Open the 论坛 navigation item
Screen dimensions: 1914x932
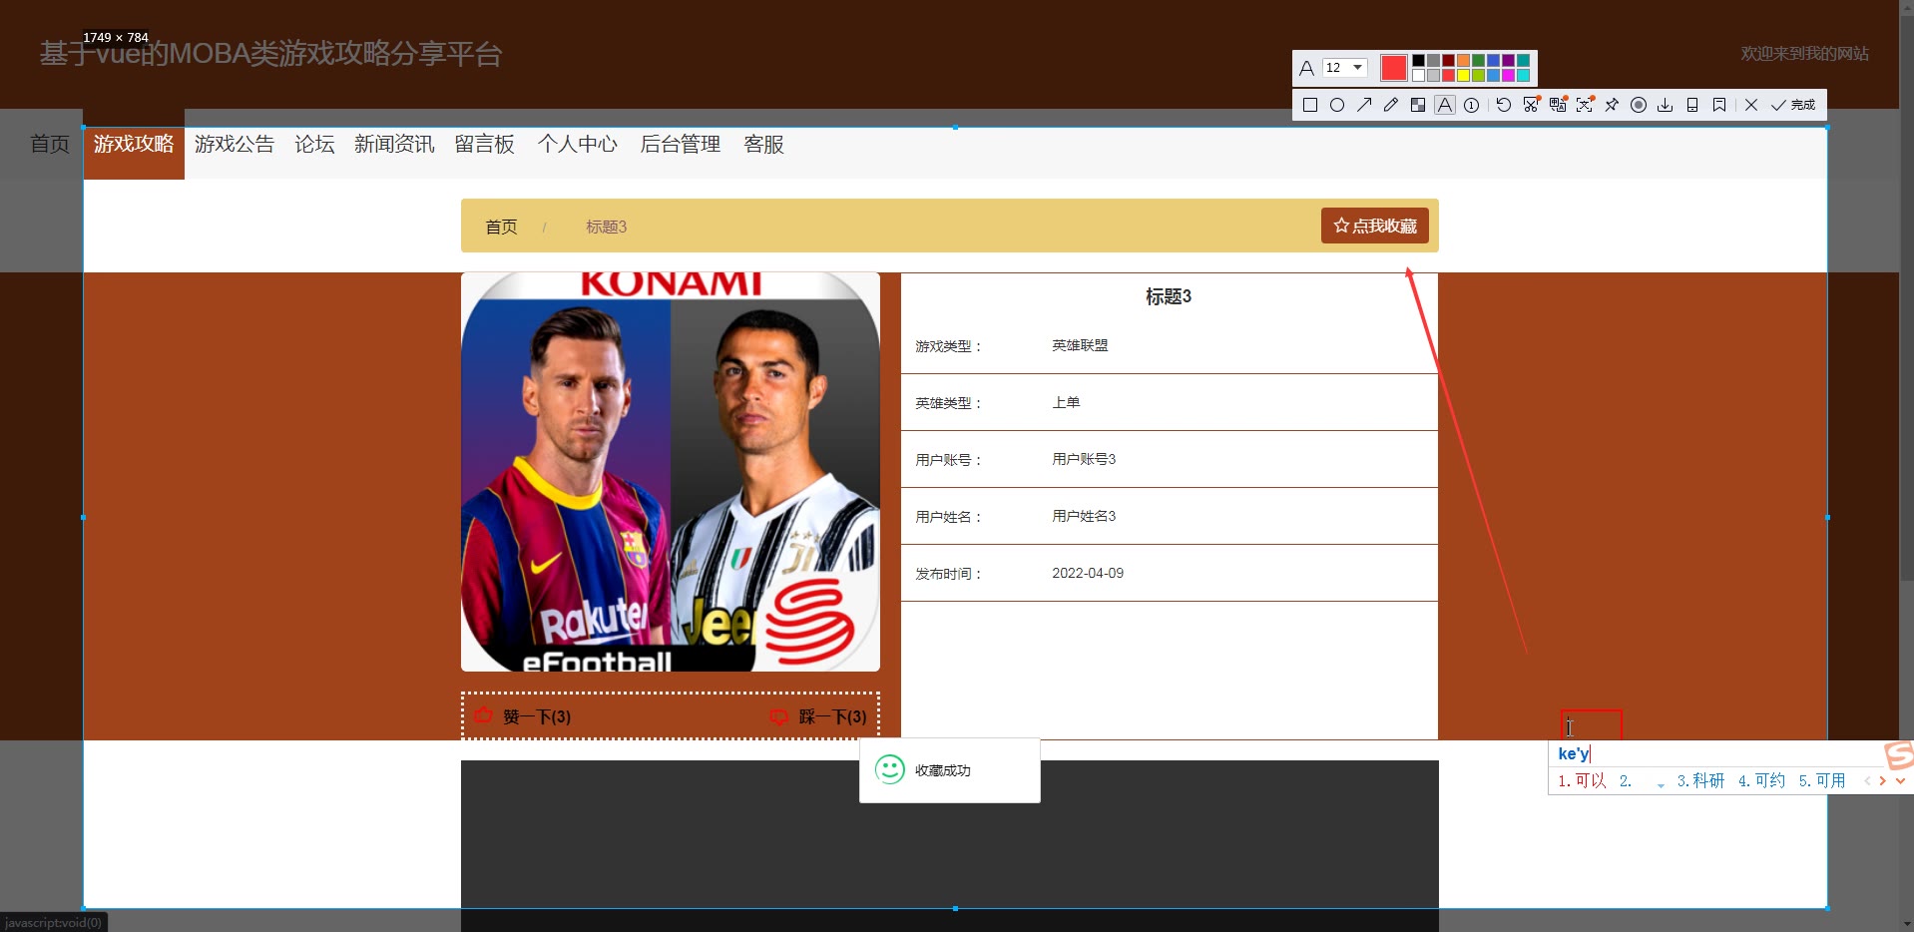pyautogui.click(x=314, y=145)
